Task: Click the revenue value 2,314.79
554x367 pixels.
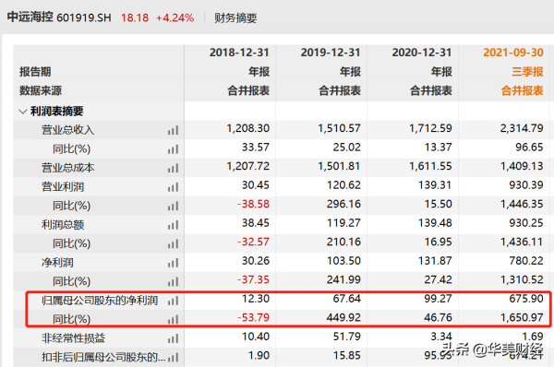Action: [x=522, y=128]
